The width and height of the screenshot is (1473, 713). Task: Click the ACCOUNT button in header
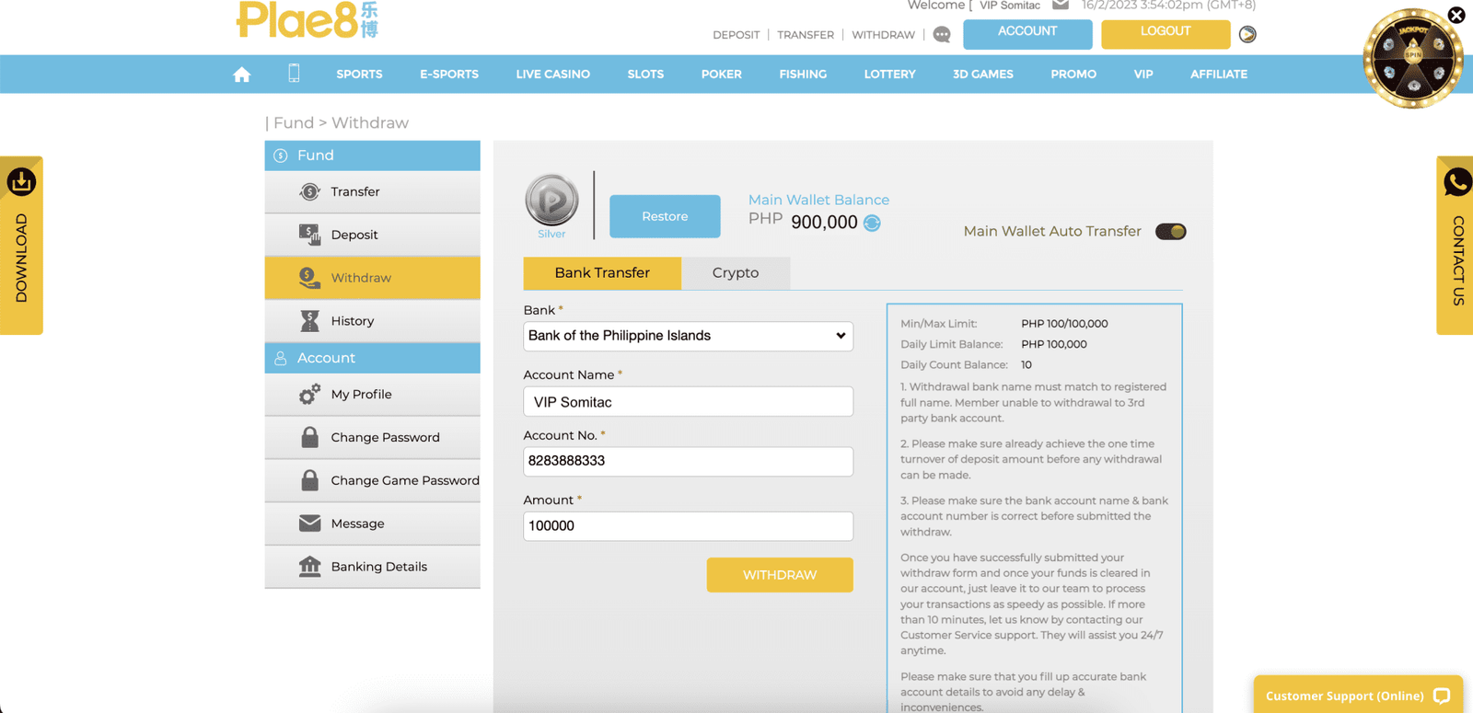pyautogui.click(x=1027, y=34)
